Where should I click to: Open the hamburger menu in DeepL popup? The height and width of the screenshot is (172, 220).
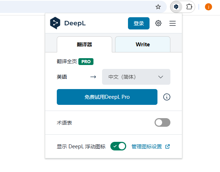pyautogui.click(x=173, y=23)
